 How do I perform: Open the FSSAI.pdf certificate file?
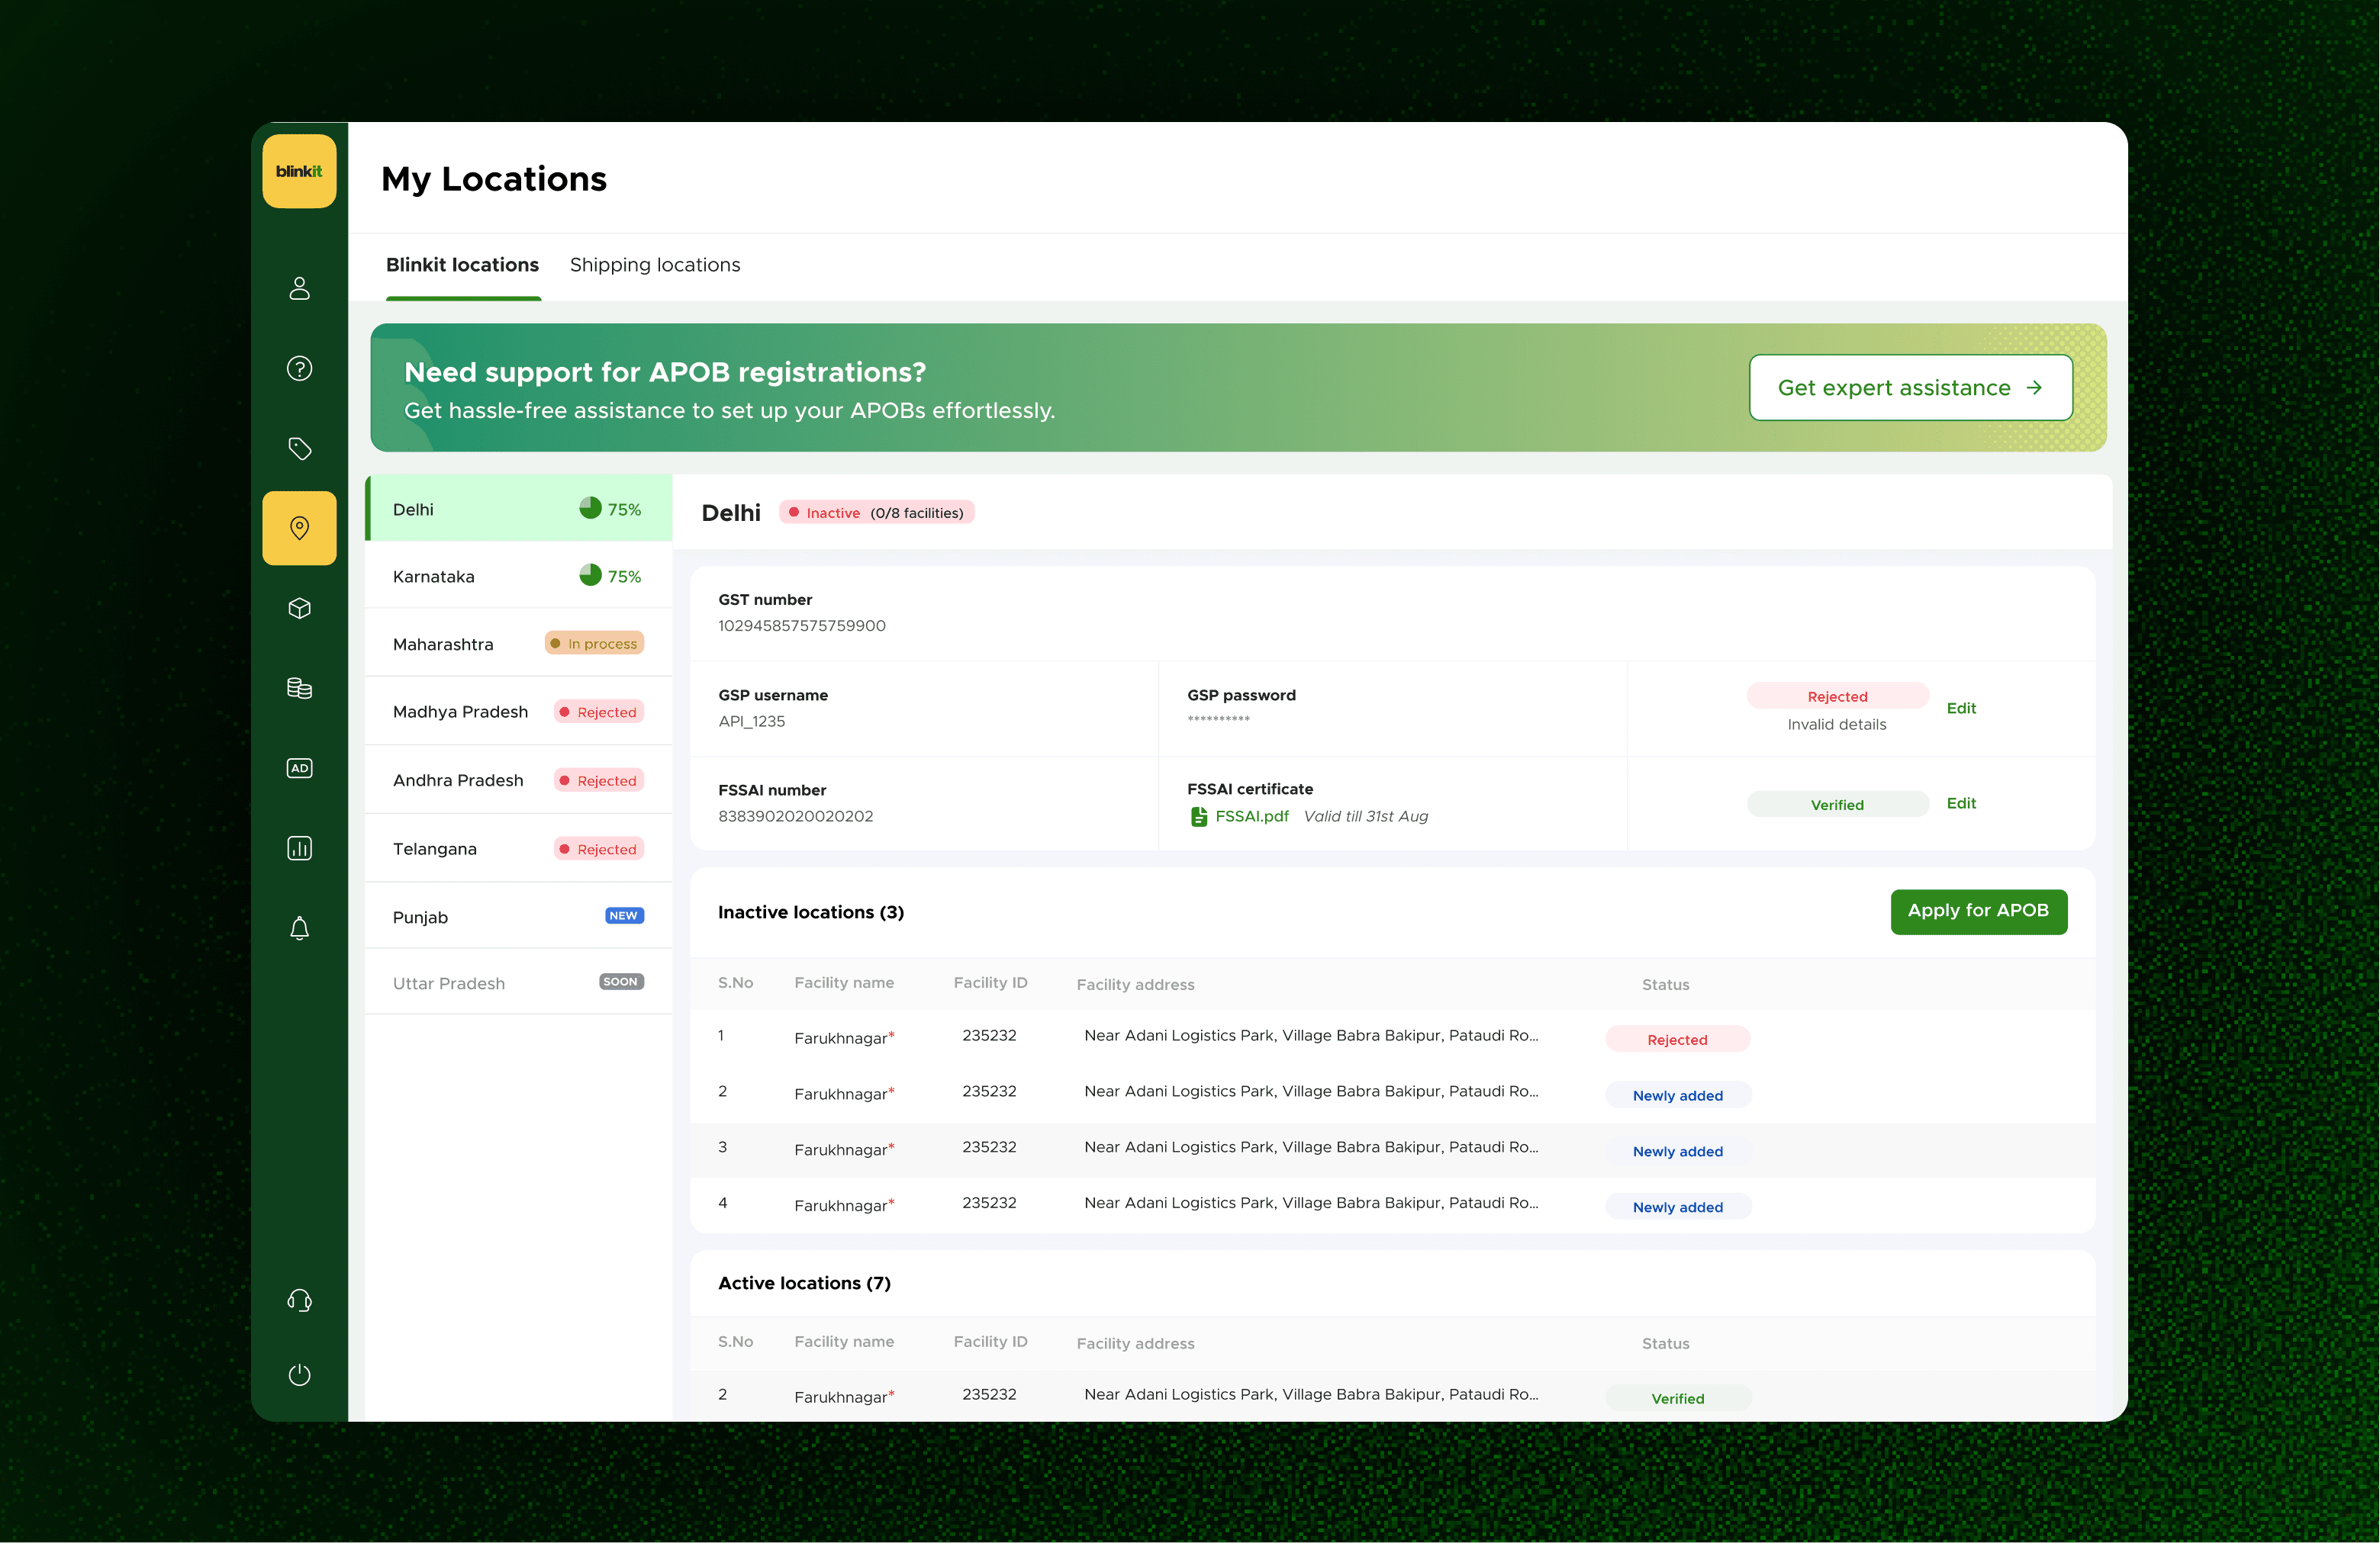tap(1250, 816)
